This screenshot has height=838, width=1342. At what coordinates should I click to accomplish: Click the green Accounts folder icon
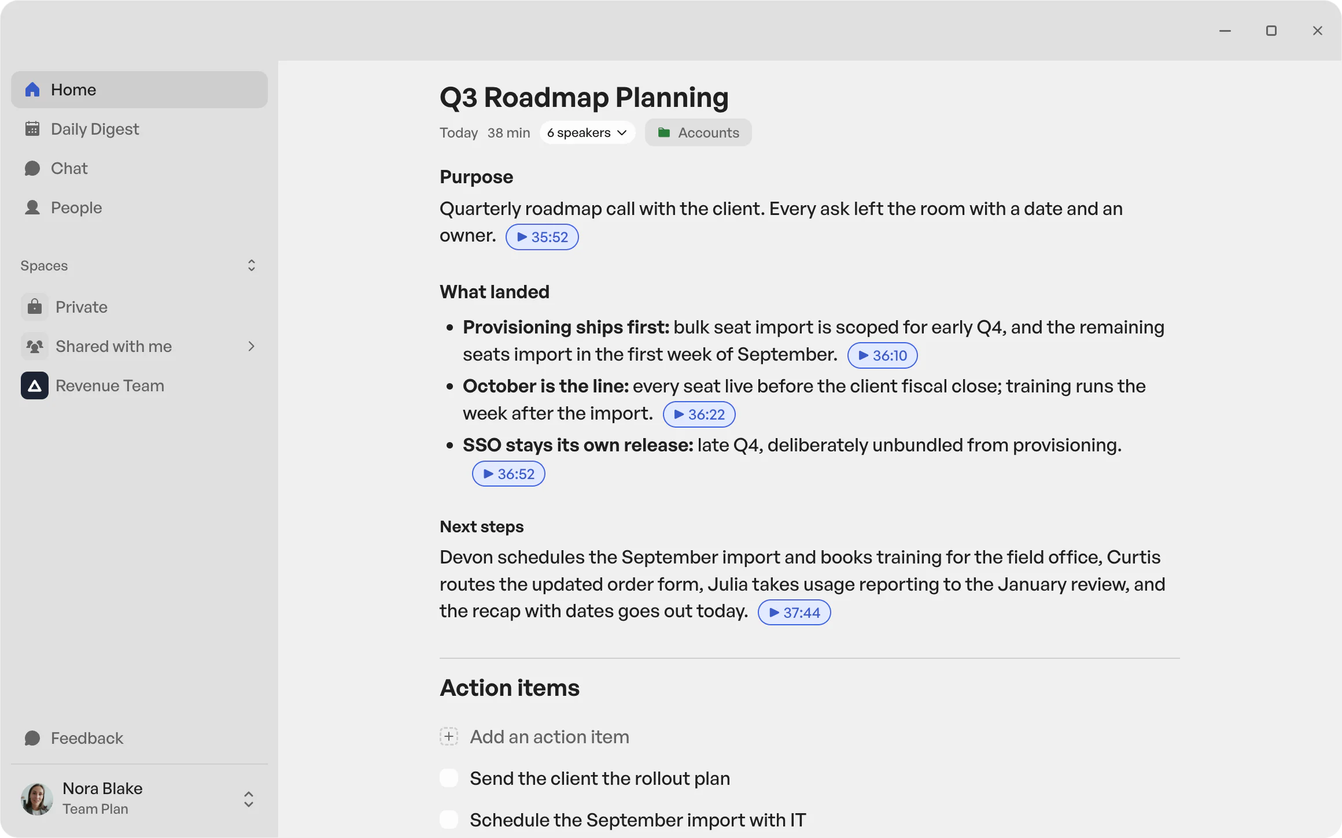click(664, 133)
